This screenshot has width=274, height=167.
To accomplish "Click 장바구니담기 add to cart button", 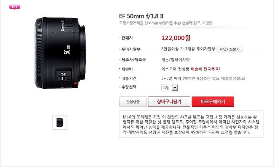I will (x=169, y=102).
